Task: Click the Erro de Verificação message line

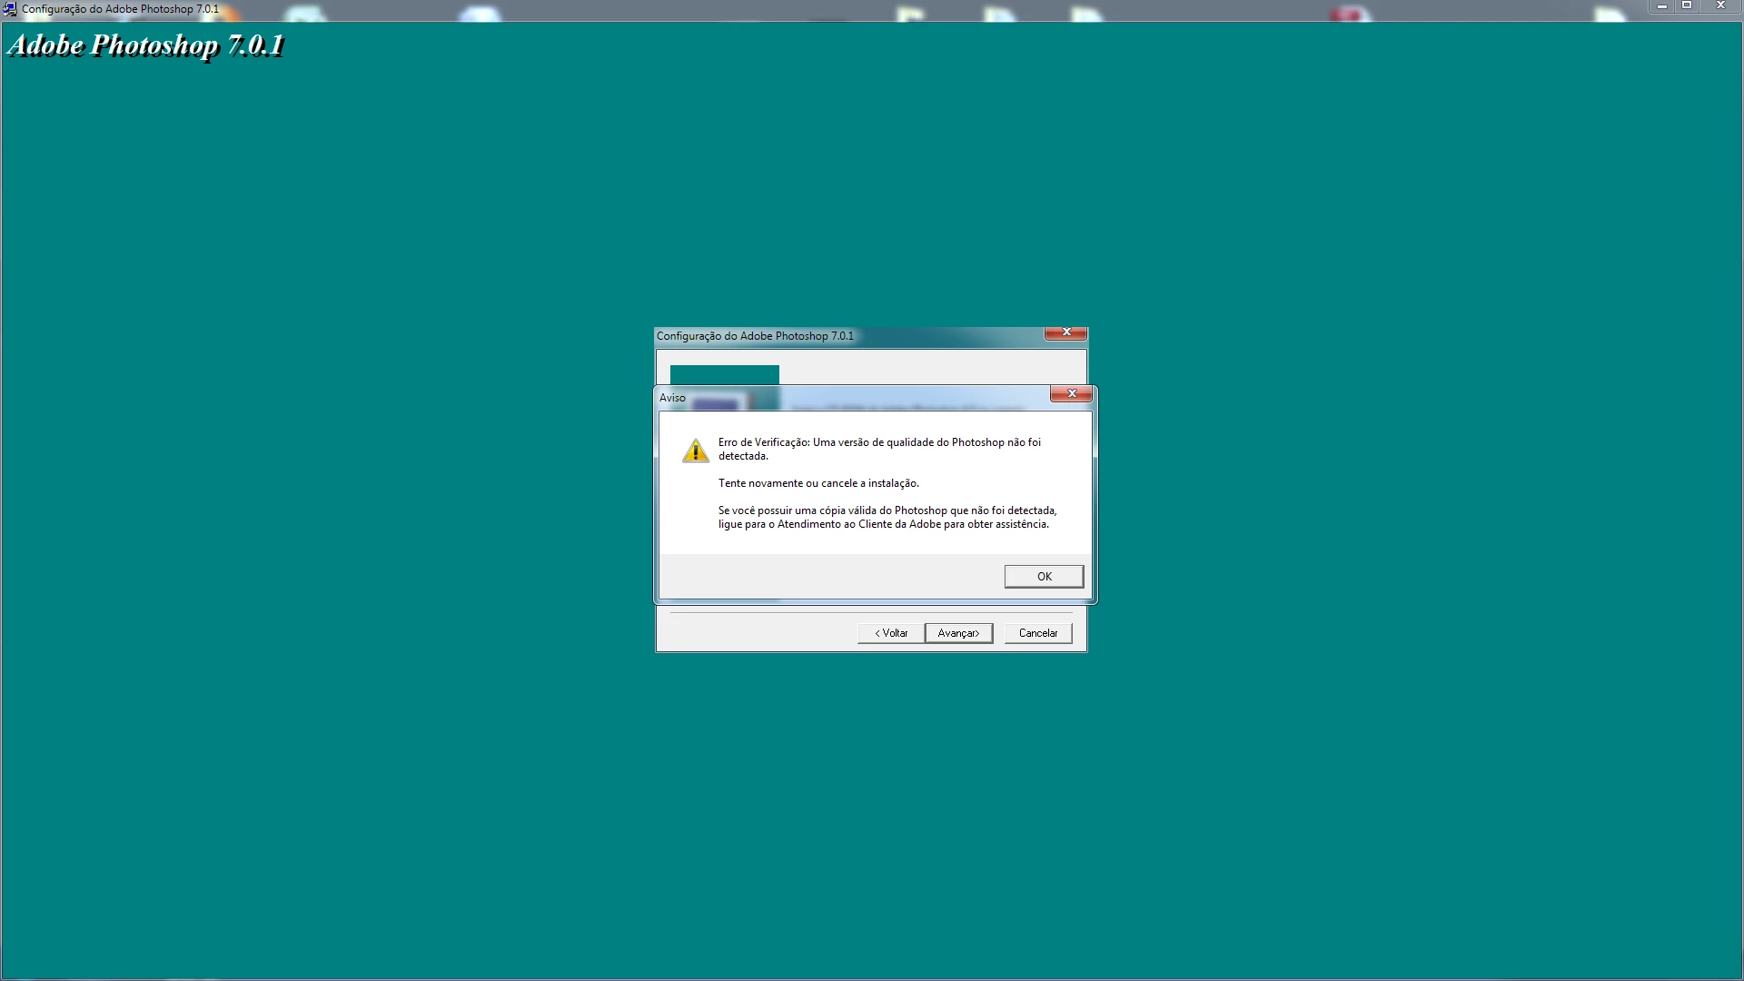Action: pyautogui.click(x=878, y=442)
